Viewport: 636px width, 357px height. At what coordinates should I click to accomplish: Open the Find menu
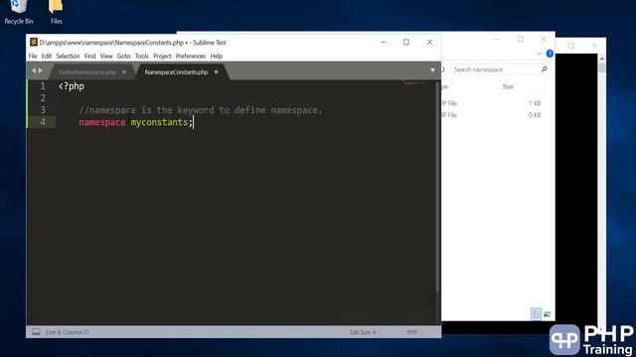coord(89,56)
